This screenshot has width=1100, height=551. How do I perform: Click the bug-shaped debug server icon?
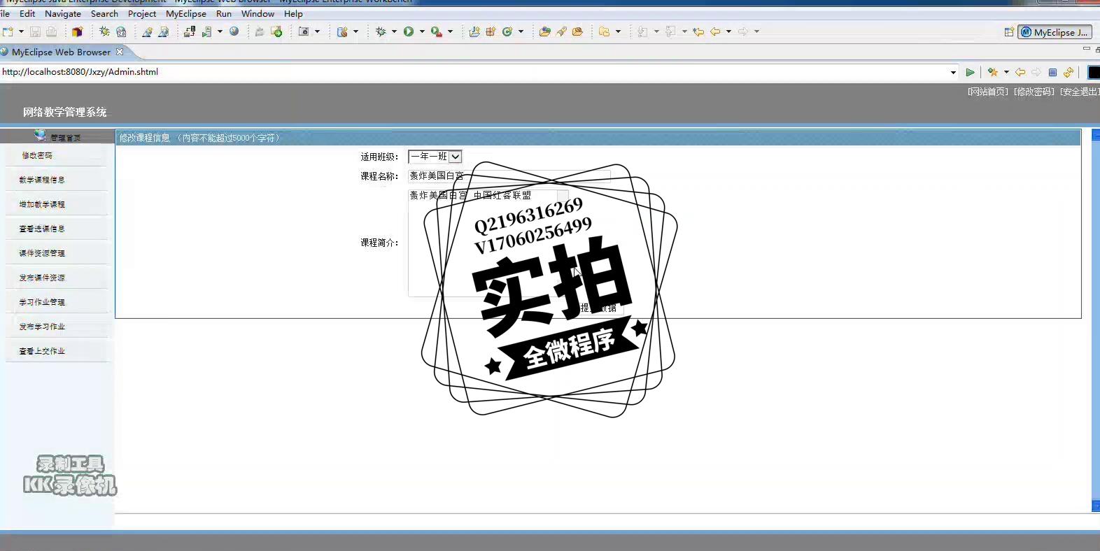(x=104, y=31)
